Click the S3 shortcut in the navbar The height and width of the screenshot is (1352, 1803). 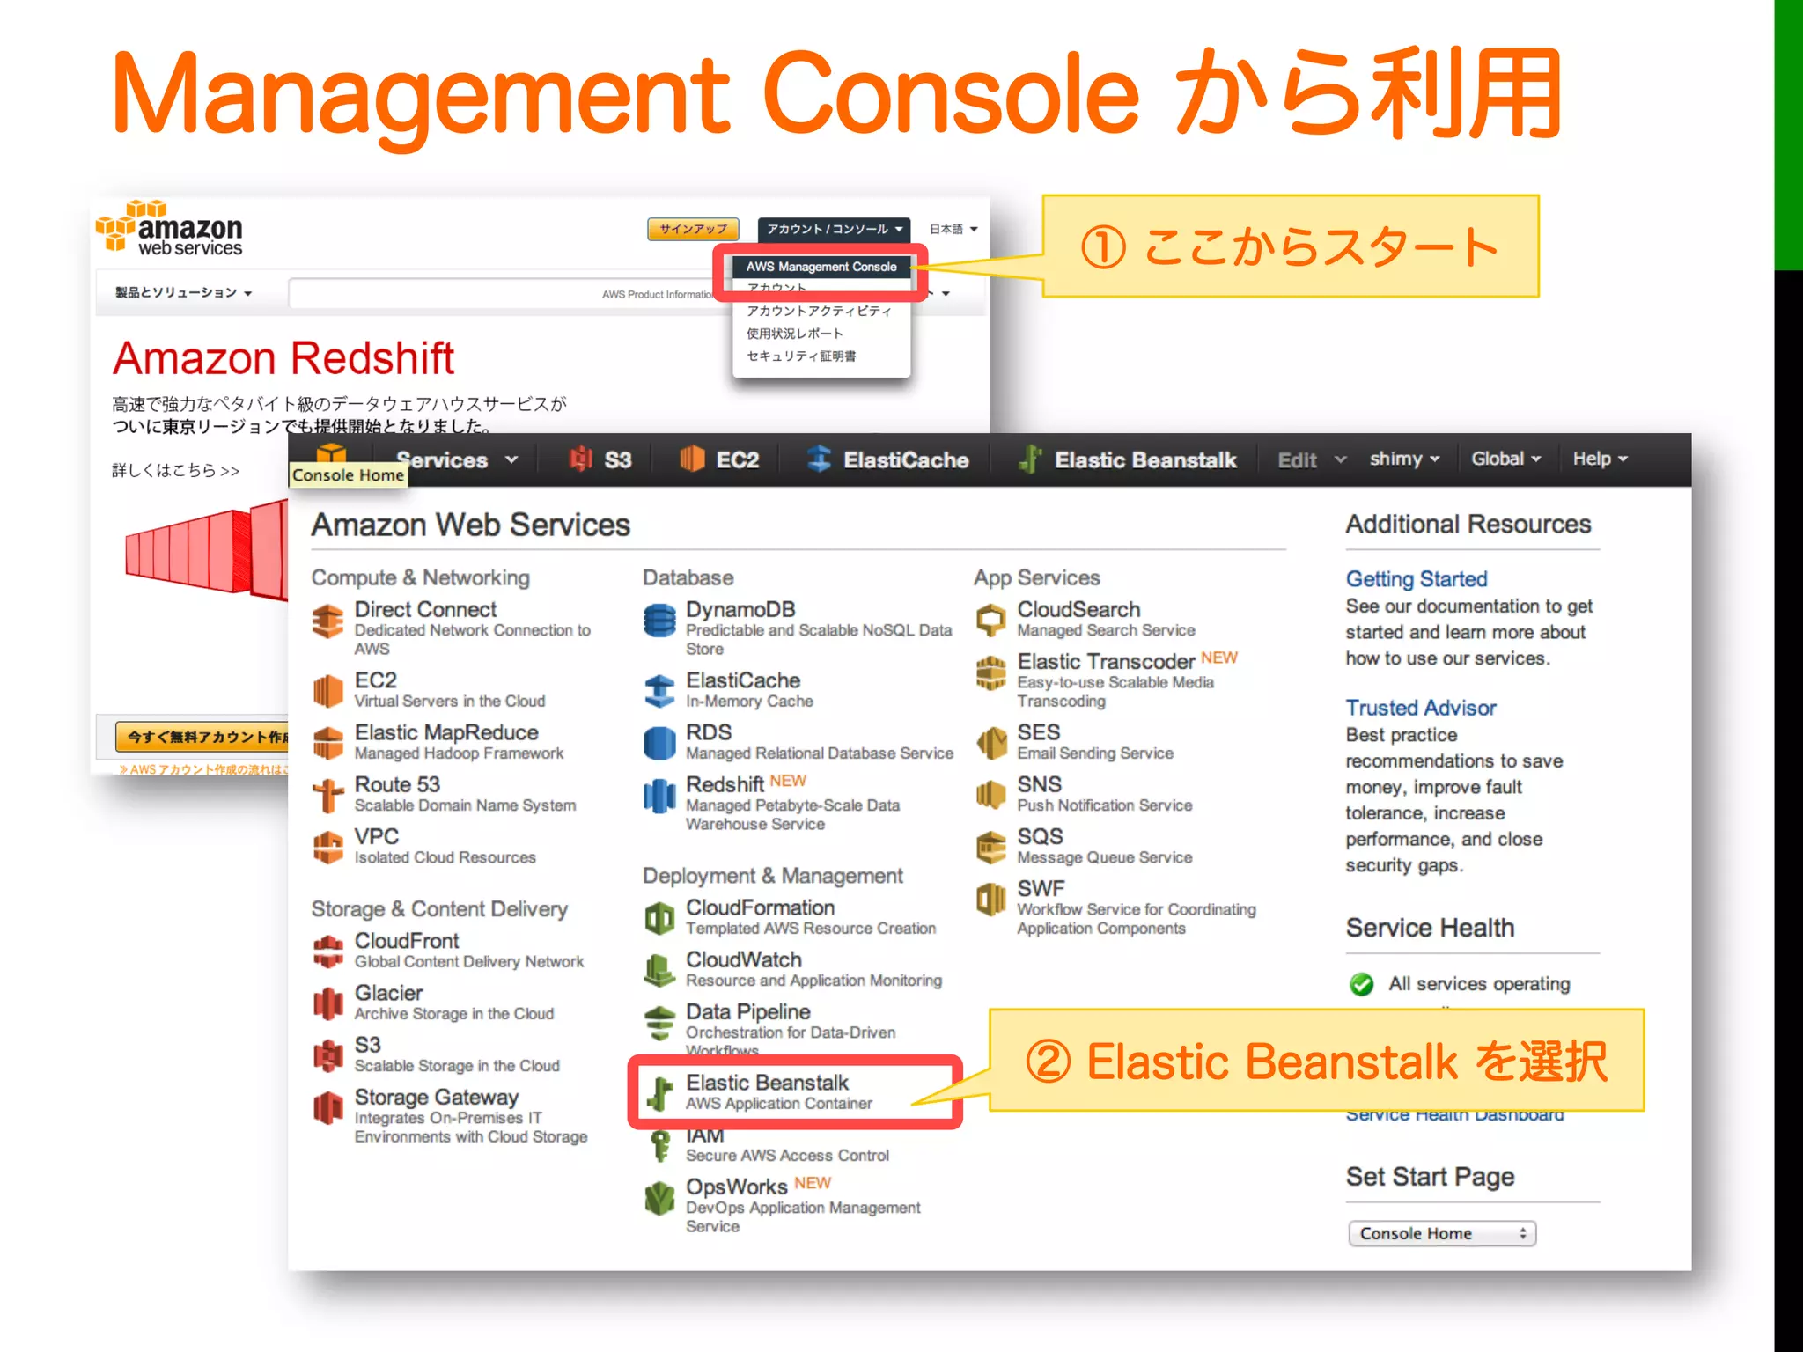(600, 459)
